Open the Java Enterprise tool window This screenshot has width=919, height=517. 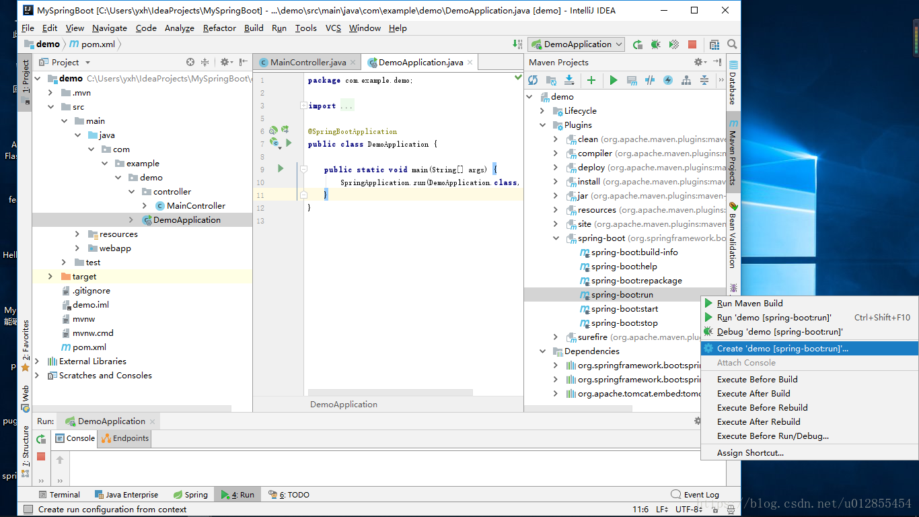(126, 495)
